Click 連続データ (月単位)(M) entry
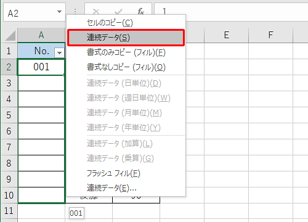This screenshot has width=308, height=222. pos(126,113)
